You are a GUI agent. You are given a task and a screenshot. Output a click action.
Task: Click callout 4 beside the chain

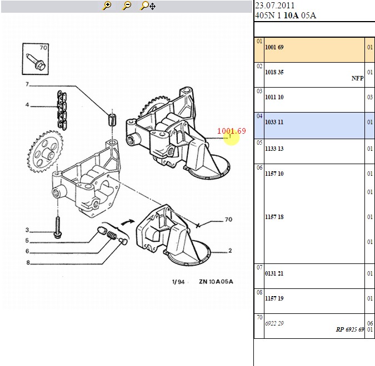point(27,105)
